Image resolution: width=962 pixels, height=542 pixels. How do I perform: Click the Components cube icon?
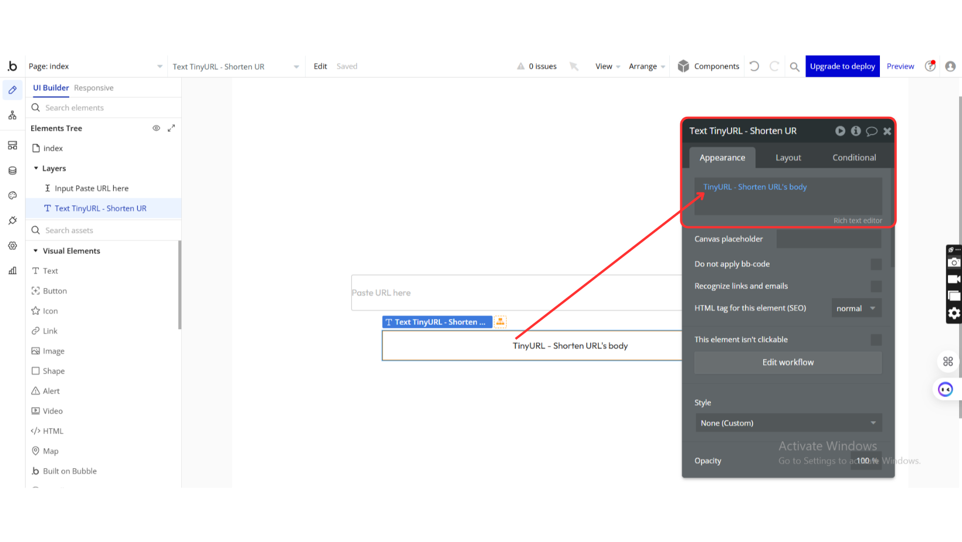click(683, 66)
